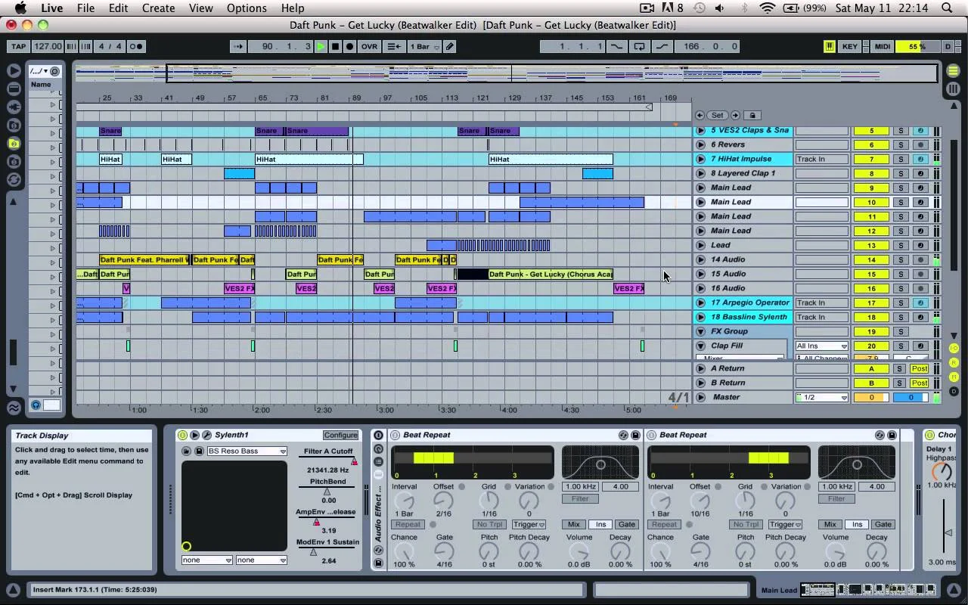Unfold the 17 Arpegio Operator track
The width and height of the screenshot is (968, 605).
pyautogui.click(x=701, y=302)
